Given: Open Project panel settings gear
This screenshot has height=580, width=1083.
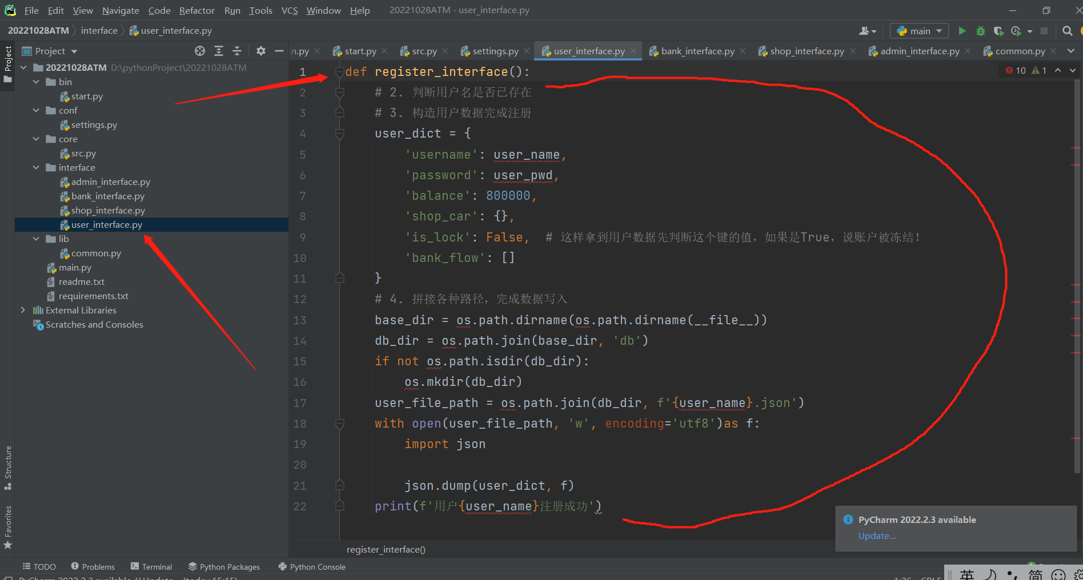Looking at the screenshot, I should [260, 51].
